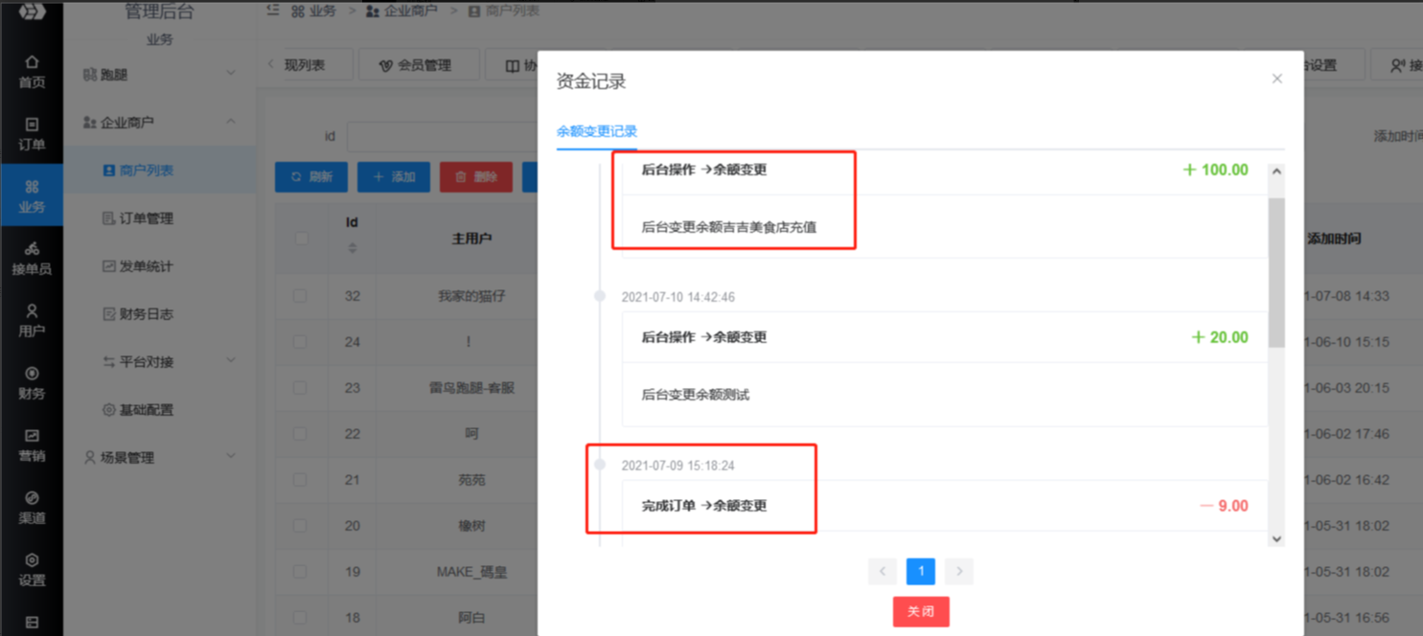The image size is (1423, 636).
Task: Open 订单管理 in the side menu
Action: click(x=146, y=218)
